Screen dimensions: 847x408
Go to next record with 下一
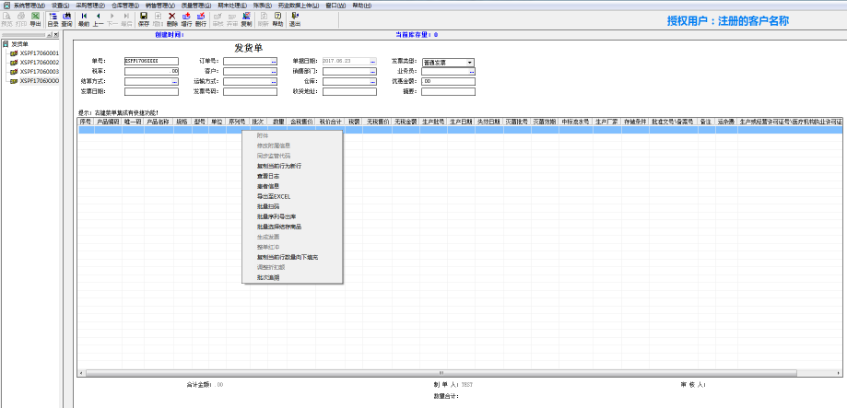[x=112, y=19]
